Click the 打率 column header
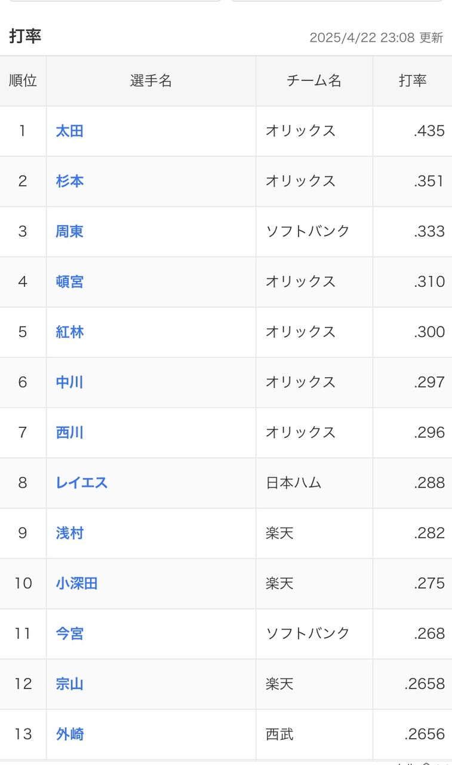Screen dimensions: 452x765 [x=413, y=81]
